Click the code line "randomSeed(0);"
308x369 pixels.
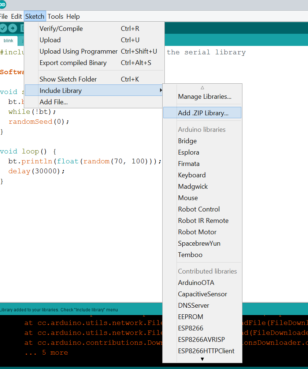[39, 122]
